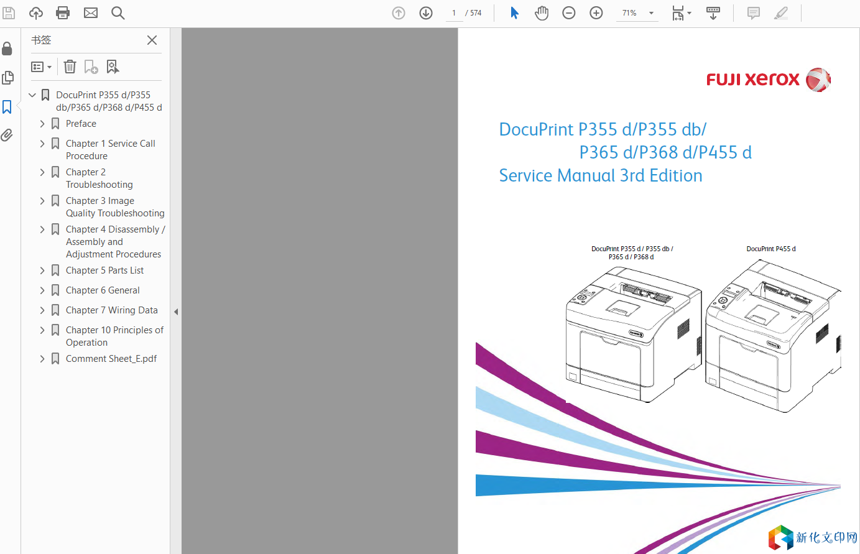Viewport: 860px width, 554px height.
Task: Open Chapter 7 Wiring Data bookmark
Action: coord(111,310)
